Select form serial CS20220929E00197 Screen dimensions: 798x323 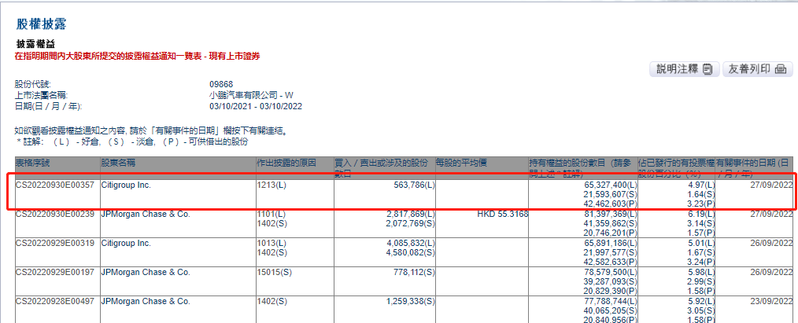(55, 272)
